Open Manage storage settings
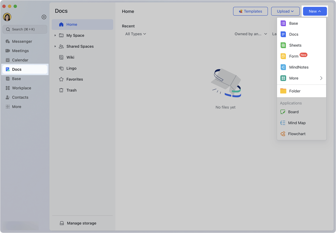Viewport: 336px width, 233px height. tap(81, 223)
